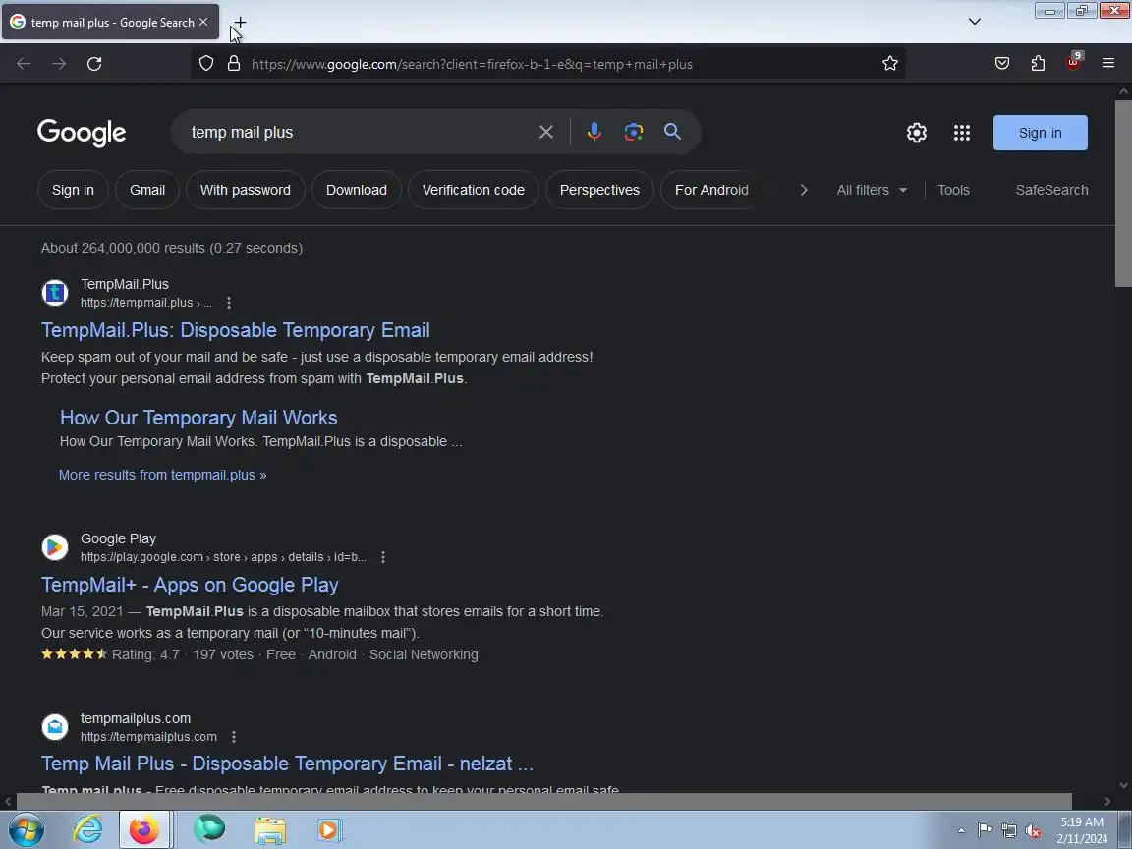Screen dimensions: 1132x849
Task: Open green round app in taskbar
Action: (x=209, y=829)
